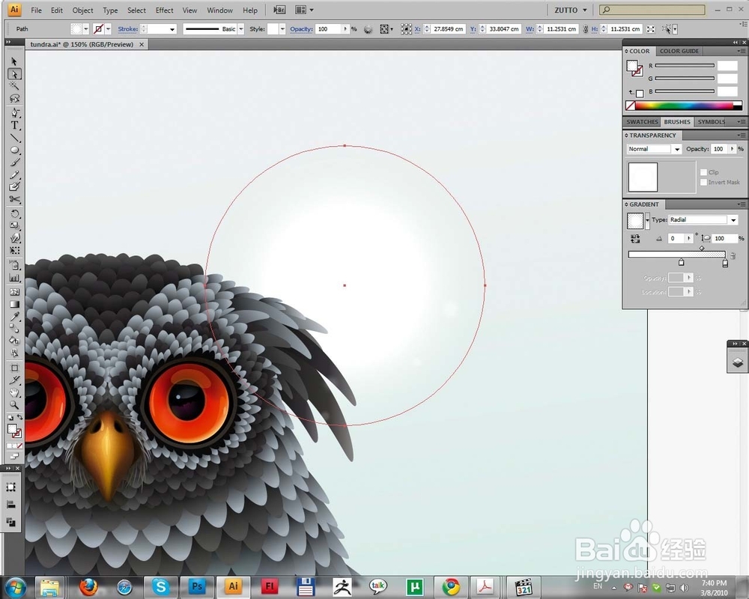Click the X coordinate link label

pos(417,29)
